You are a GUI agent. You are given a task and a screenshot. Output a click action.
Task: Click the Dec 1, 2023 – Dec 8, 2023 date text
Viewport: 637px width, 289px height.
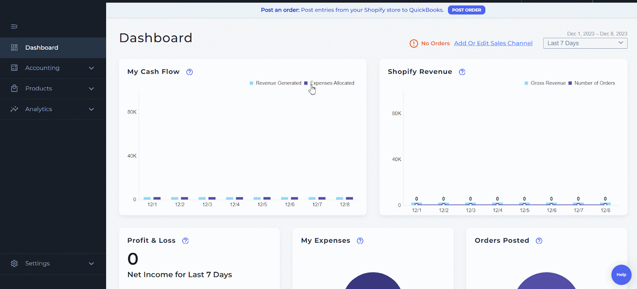(x=597, y=34)
